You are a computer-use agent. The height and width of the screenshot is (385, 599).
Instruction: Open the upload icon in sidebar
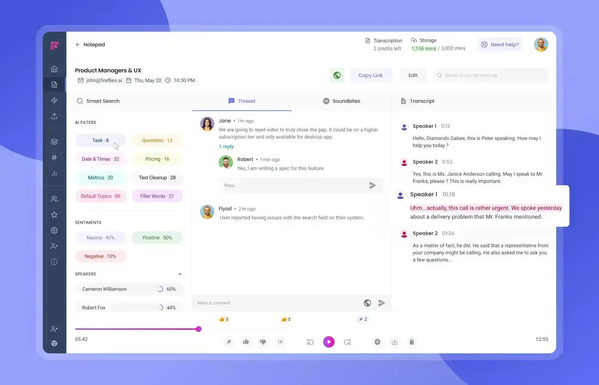click(54, 116)
